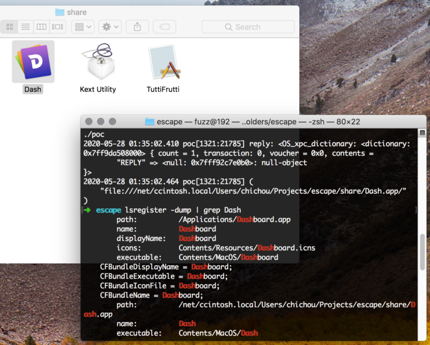Switch Finder to list view
The height and width of the screenshot is (345, 430).
pos(25,27)
